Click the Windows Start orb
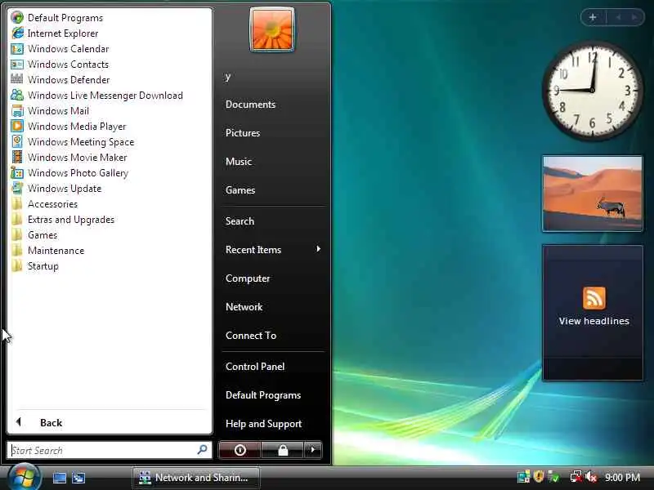The image size is (654, 490). pyautogui.click(x=25, y=477)
